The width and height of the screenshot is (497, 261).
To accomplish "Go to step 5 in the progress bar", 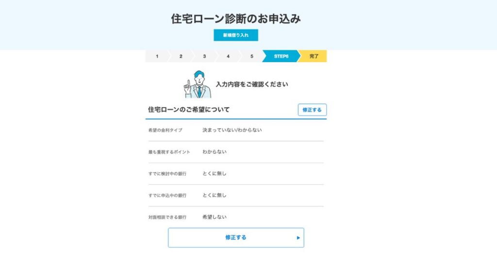I will pyautogui.click(x=252, y=56).
